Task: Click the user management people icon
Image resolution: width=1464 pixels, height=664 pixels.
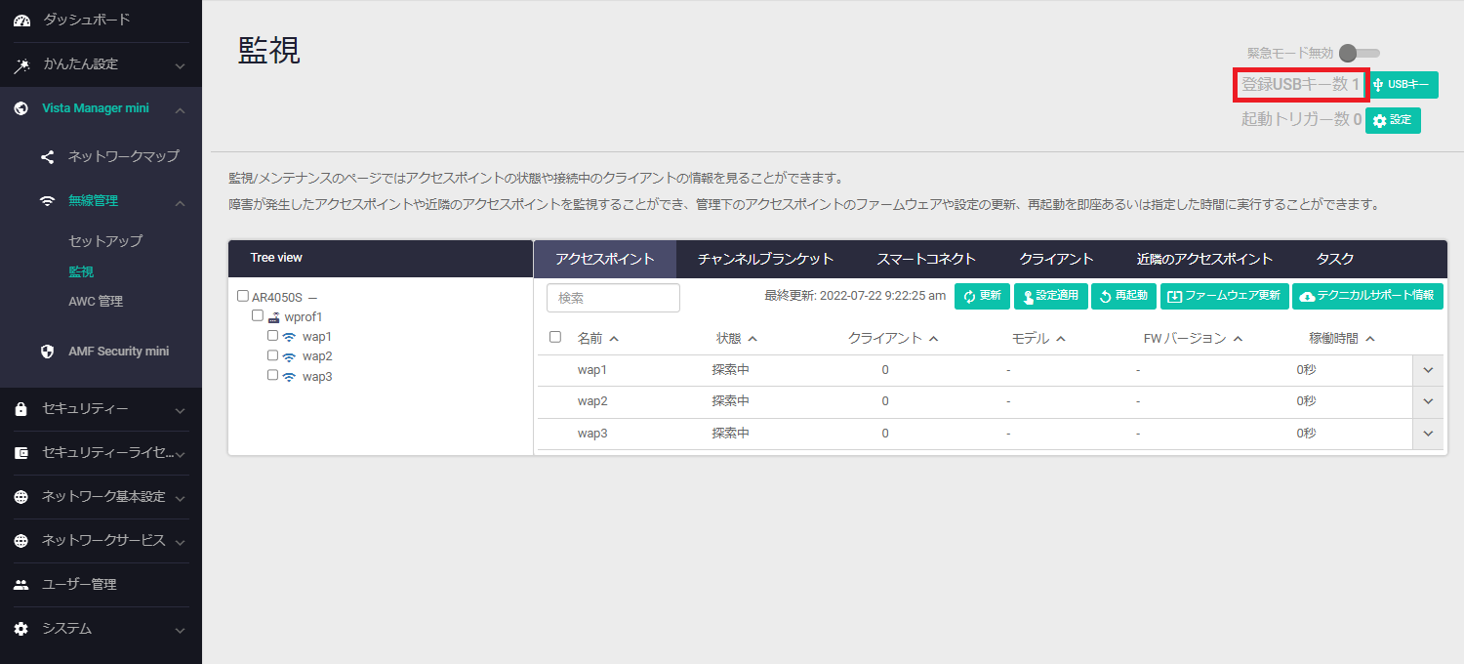Action: (x=21, y=584)
